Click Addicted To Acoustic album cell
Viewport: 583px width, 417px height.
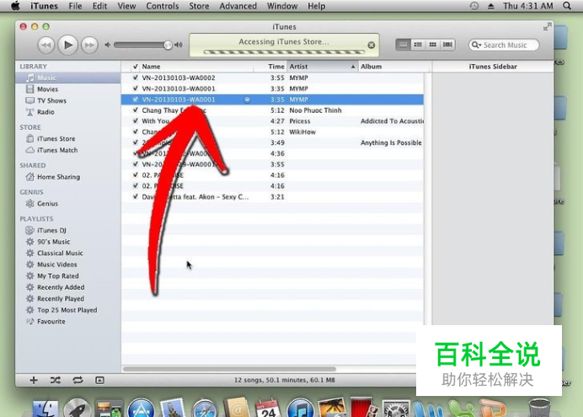click(x=392, y=121)
